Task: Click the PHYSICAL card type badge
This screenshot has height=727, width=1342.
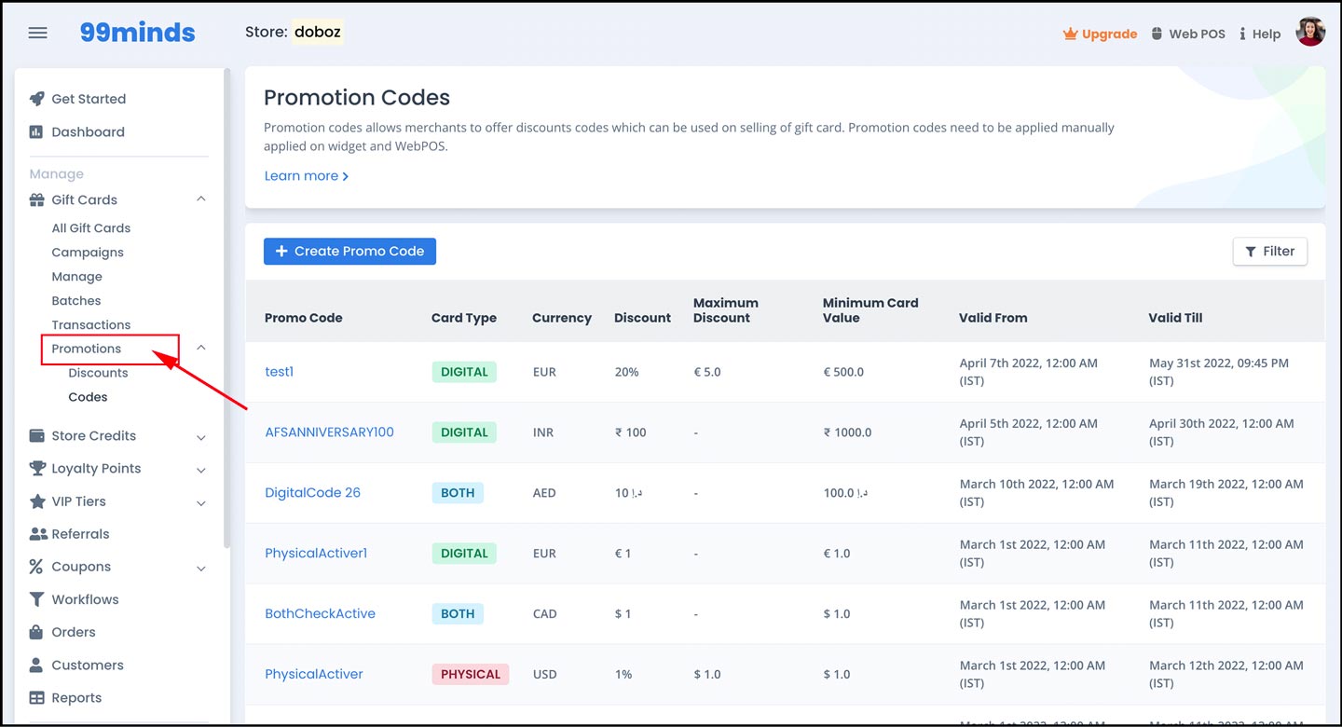Action: (x=470, y=674)
